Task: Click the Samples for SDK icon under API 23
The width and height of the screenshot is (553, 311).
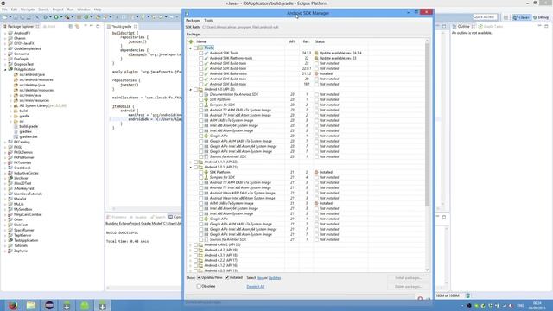Action: tap(207, 105)
